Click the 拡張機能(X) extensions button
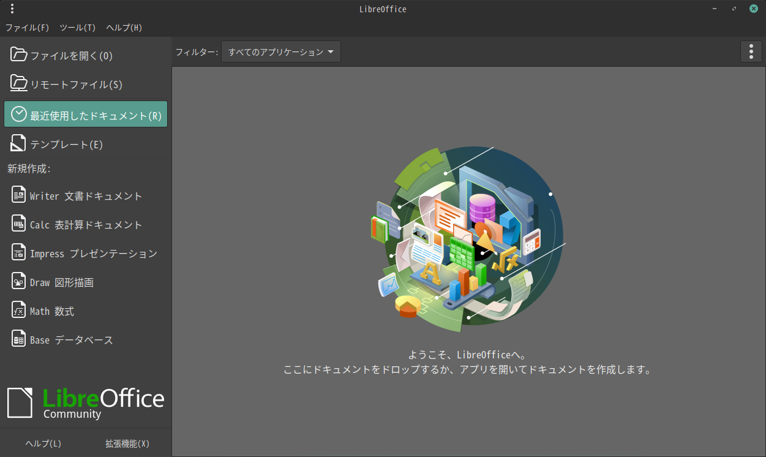This screenshot has width=766, height=457. (x=127, y=444)
